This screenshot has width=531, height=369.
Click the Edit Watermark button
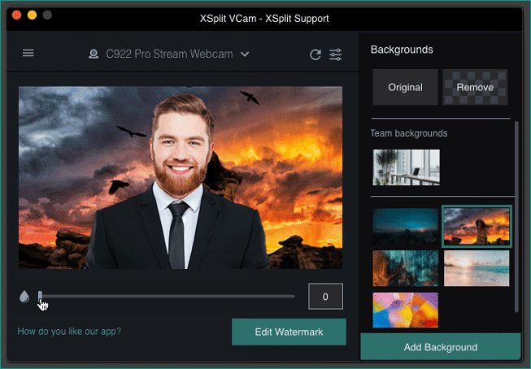289,332
